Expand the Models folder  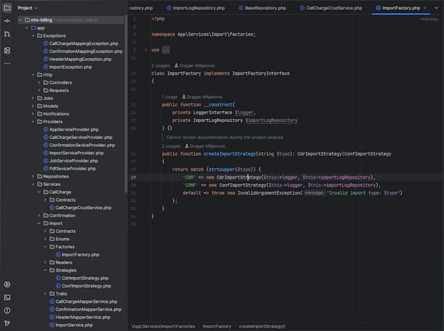tap(33, 106)
